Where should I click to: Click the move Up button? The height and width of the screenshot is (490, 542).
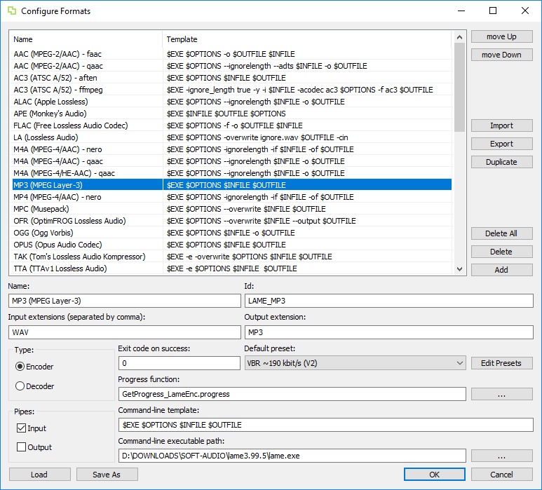click(x=501, y=36)
